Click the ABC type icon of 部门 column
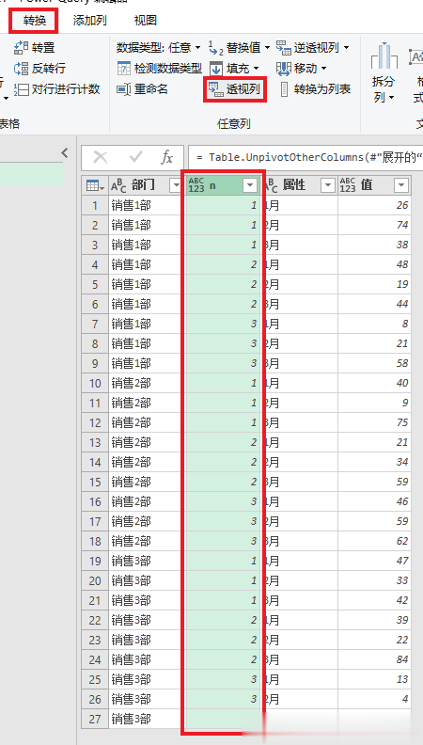 pyautogui.click(x=118, y=185)
